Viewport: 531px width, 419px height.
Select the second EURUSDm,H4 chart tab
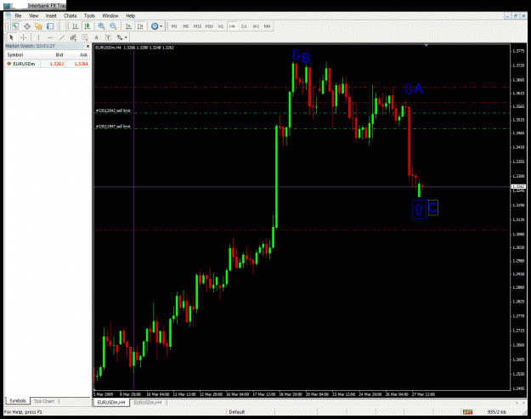[148, 402]
